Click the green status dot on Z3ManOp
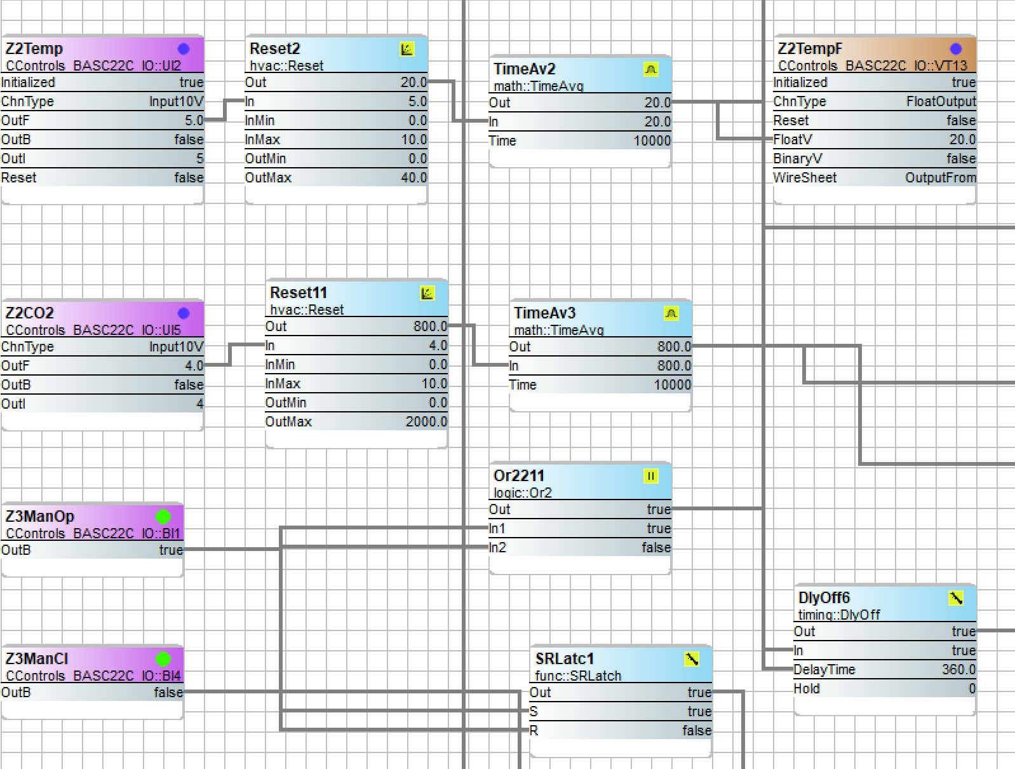1015x769 pixels. 163,517
